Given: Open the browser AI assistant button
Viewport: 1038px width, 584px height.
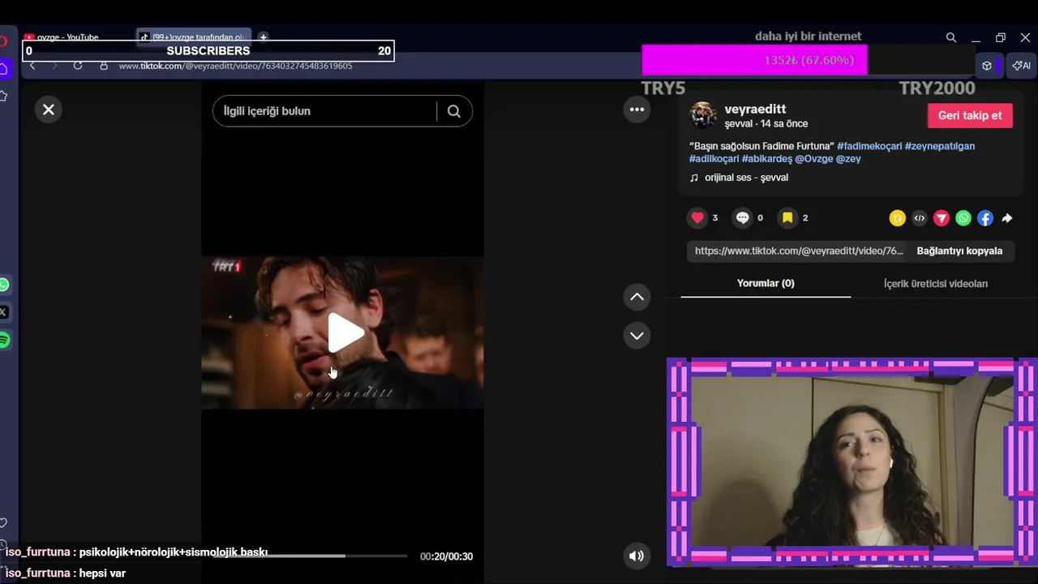Looking at the screenshot, I should (x=1022, y=66).
